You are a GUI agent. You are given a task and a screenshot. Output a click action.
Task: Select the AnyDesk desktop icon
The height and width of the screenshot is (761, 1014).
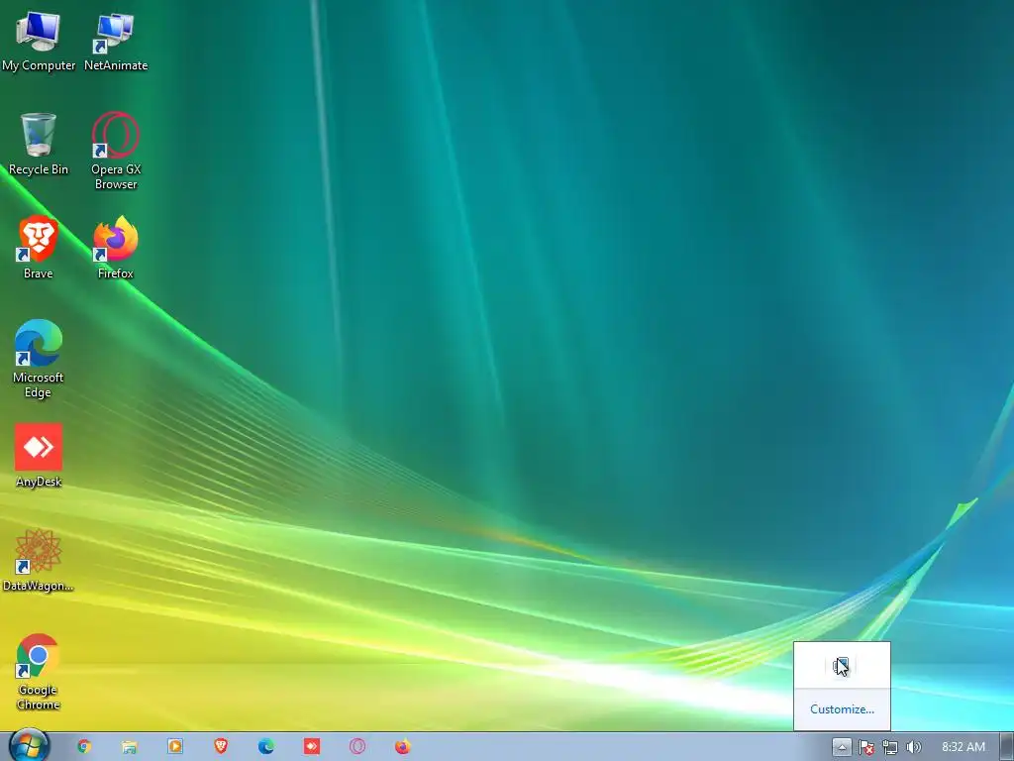pos(39,456)
